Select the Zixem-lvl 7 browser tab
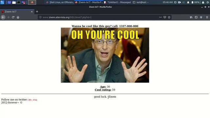The image size is (210, 118). coord(17,12)
